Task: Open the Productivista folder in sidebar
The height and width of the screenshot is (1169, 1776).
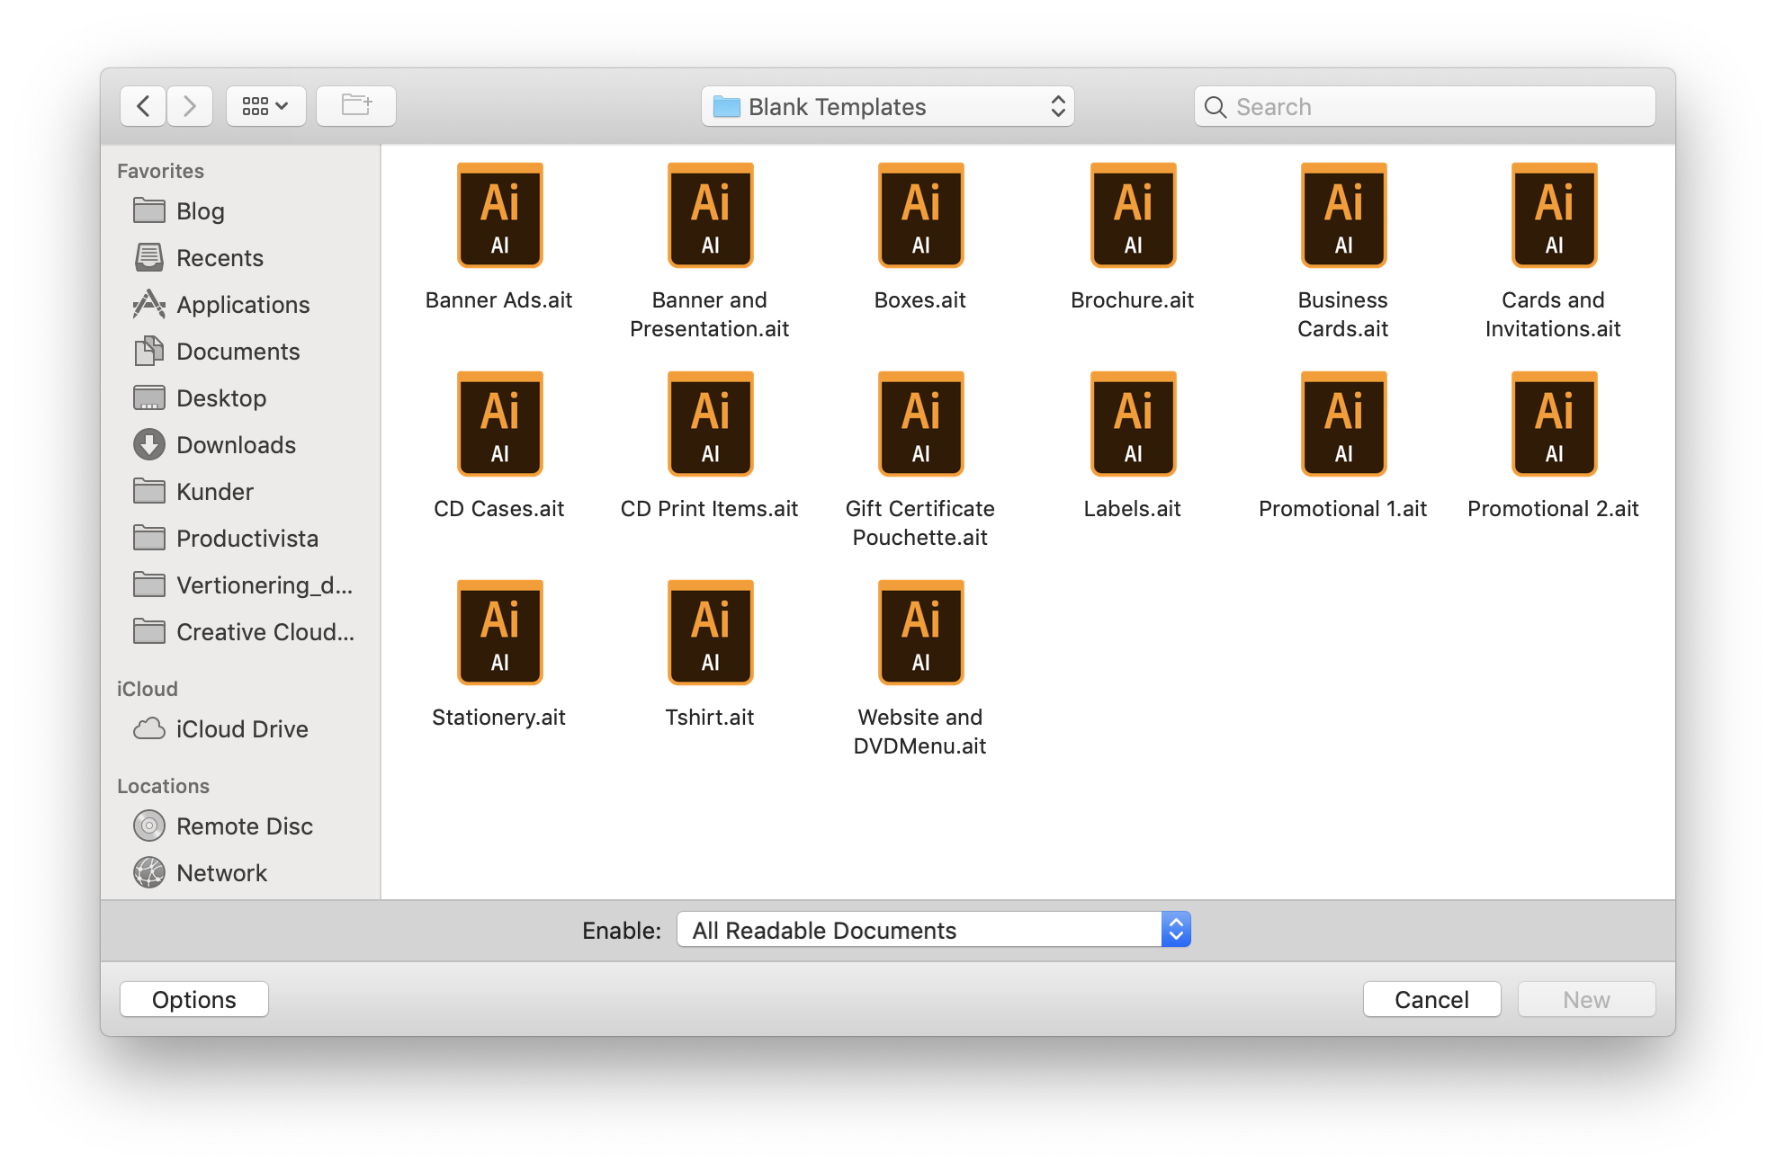Action: 241,539
